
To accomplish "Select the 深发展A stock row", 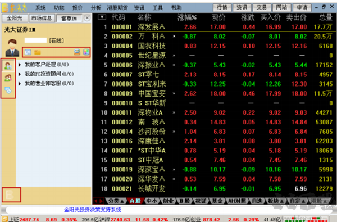I will [215, 27].
